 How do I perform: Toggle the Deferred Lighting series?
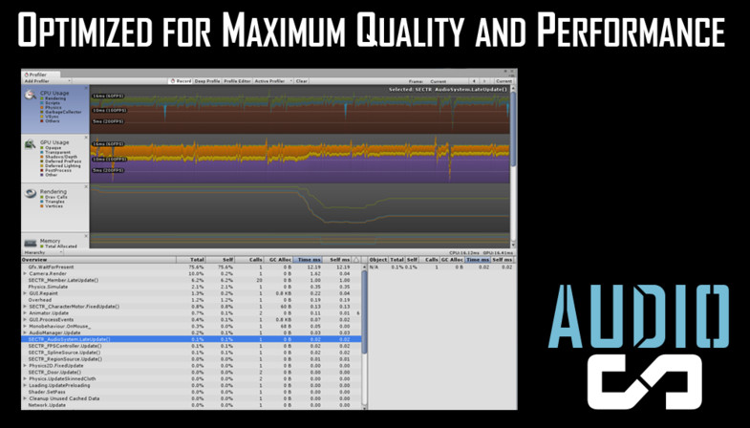(x=60, y=166)
